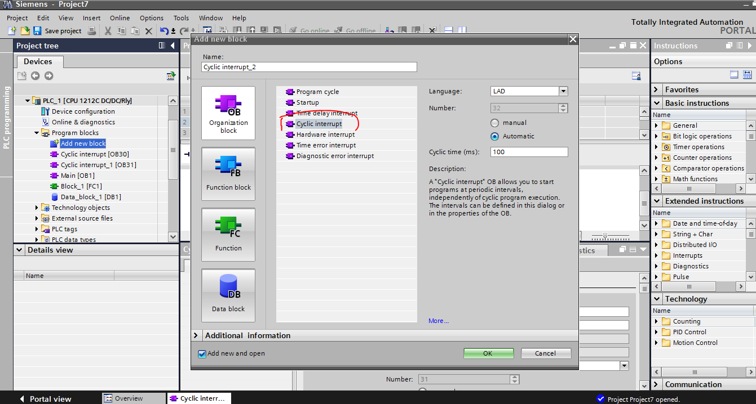
Task: Click the back arrow in Project tree
Action: (36, 76)
